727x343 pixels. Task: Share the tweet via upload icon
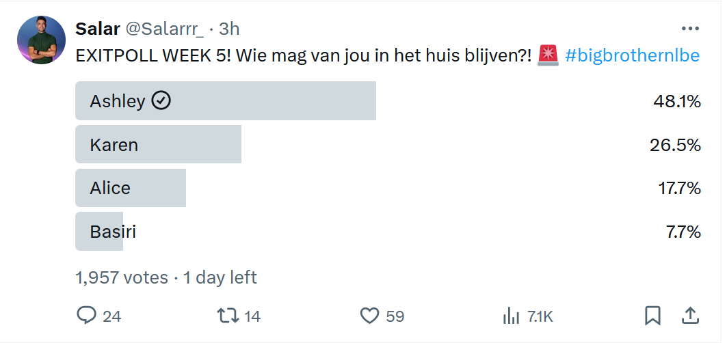[x=690, y=316]
